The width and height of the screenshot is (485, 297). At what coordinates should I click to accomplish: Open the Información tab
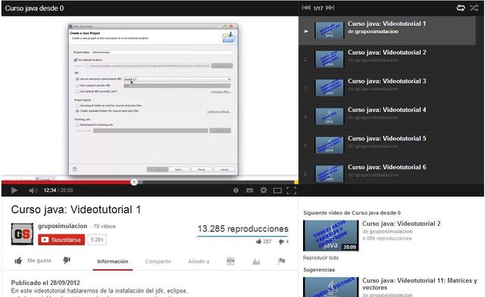click(113, 261)
